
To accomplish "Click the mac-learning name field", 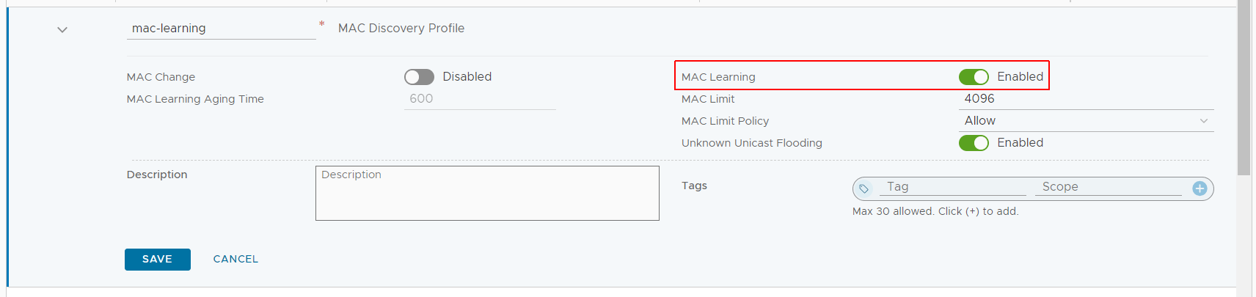I will pyautogui.click(x=221, y=29).
